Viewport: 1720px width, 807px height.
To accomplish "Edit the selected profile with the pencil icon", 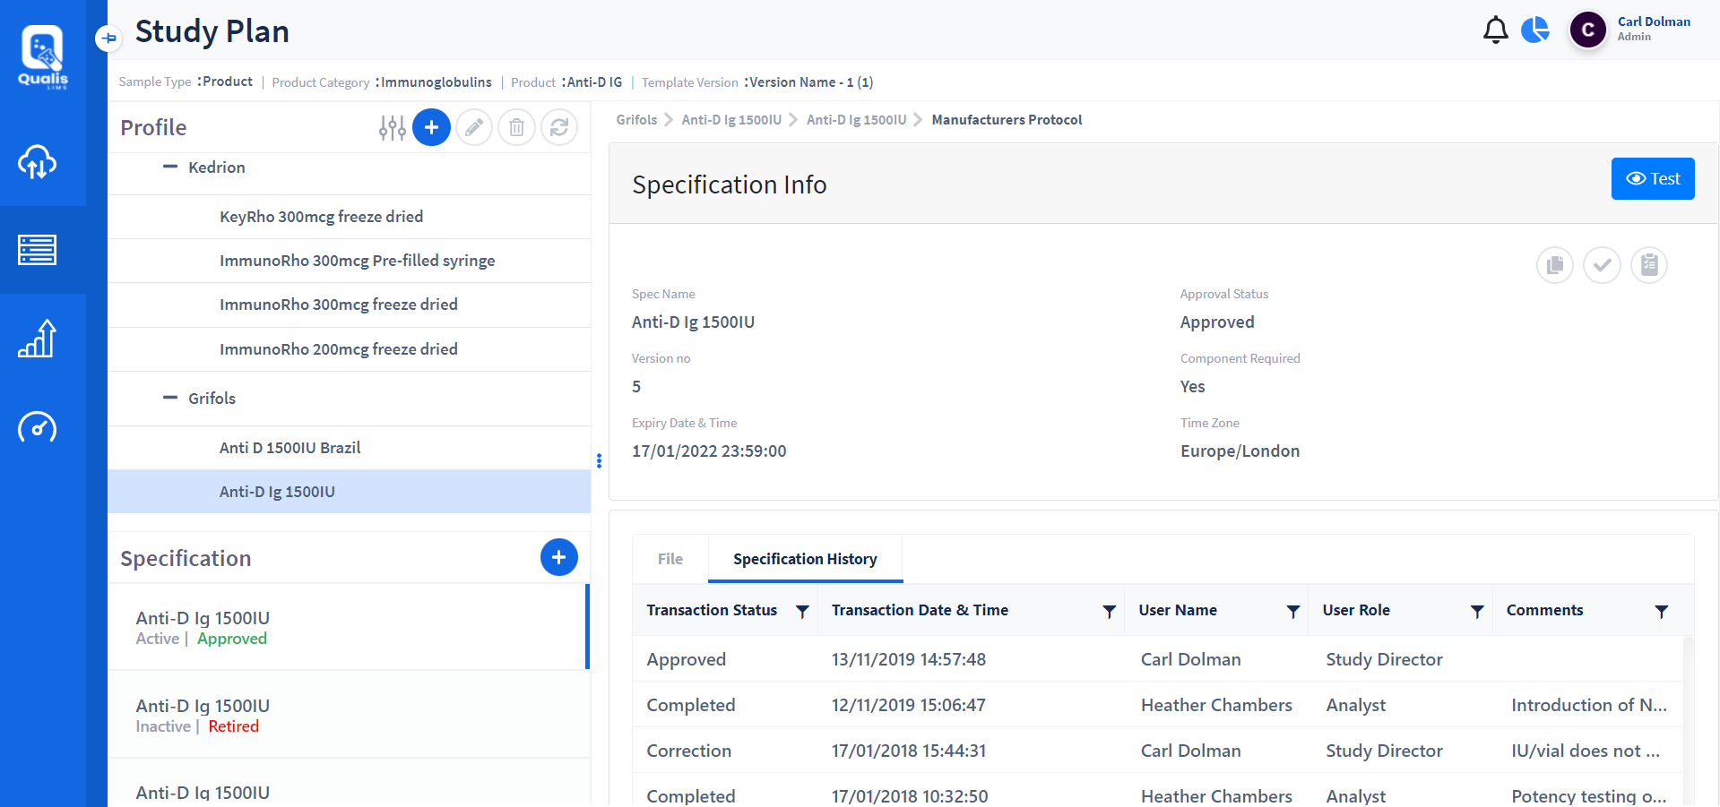I will click(x=474, y=127).
